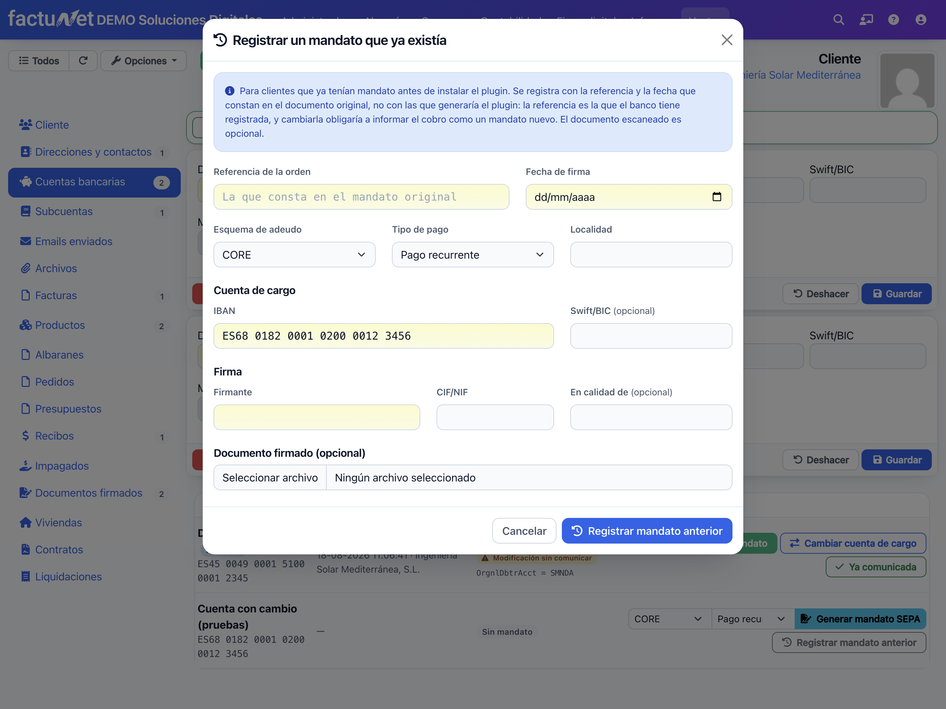
Task: Open the user account icon in the header
Action: 920,20
